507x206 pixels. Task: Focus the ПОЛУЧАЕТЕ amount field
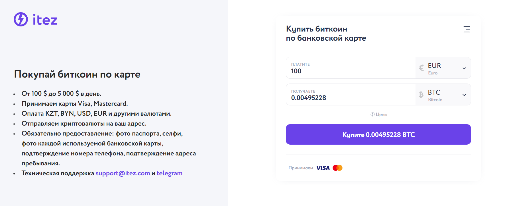click(351, 95)
